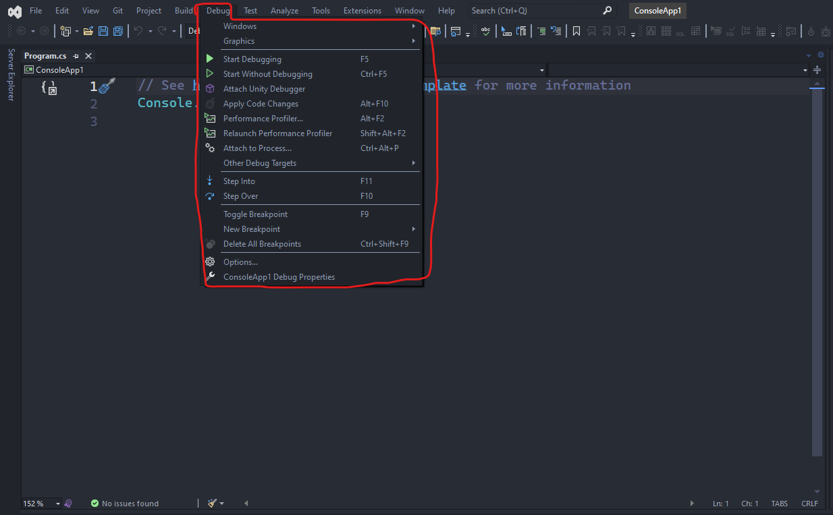Click the Redo arrow icon
The width and height of the screenshot is (833, 515).
click(162, 31)
